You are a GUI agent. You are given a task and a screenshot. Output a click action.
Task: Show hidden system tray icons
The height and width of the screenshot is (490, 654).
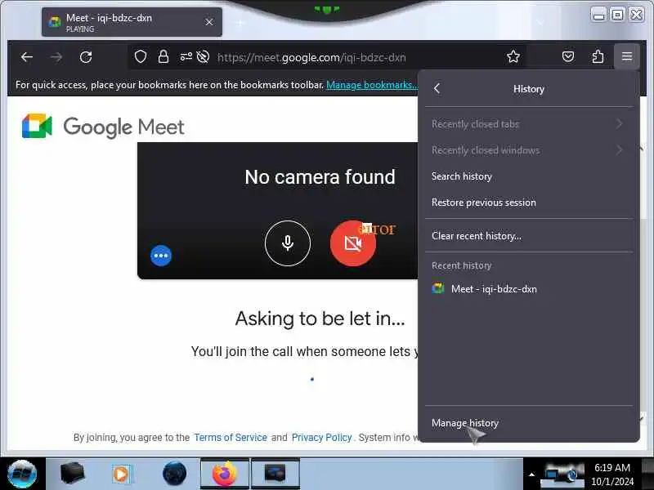pos(531,474)
